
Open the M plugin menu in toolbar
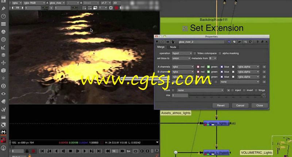[x=3, y=132]
